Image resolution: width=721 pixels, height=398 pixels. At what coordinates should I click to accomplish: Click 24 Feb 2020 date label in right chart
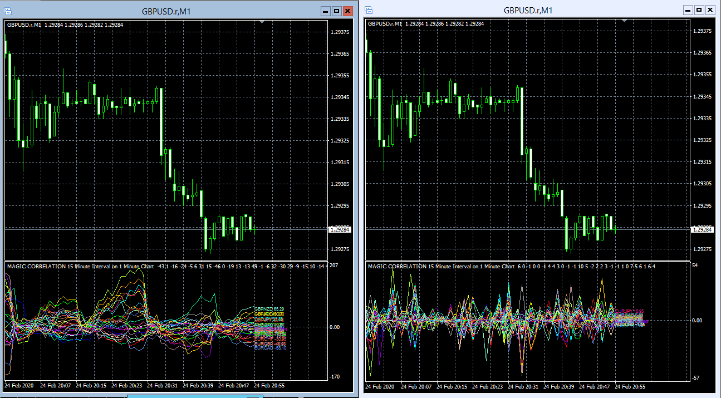[x=380, y=386]
